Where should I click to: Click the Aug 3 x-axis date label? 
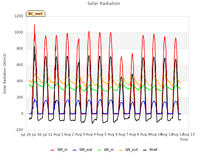point(80,135)
